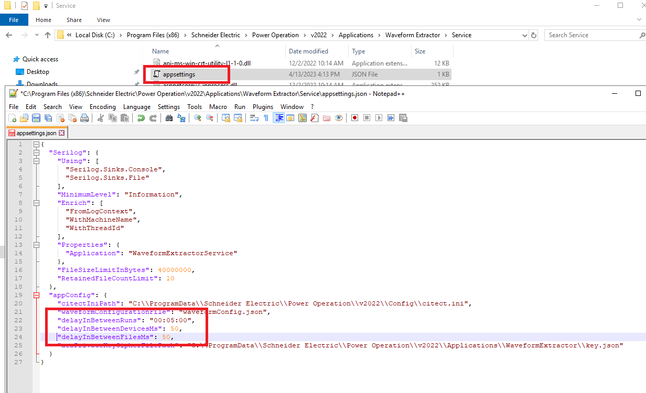Open the Function List panel icon
This screenshot has height=393, width=646.
pos(315,118)
